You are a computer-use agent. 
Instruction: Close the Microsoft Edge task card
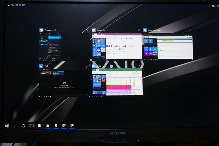point(189,30)
